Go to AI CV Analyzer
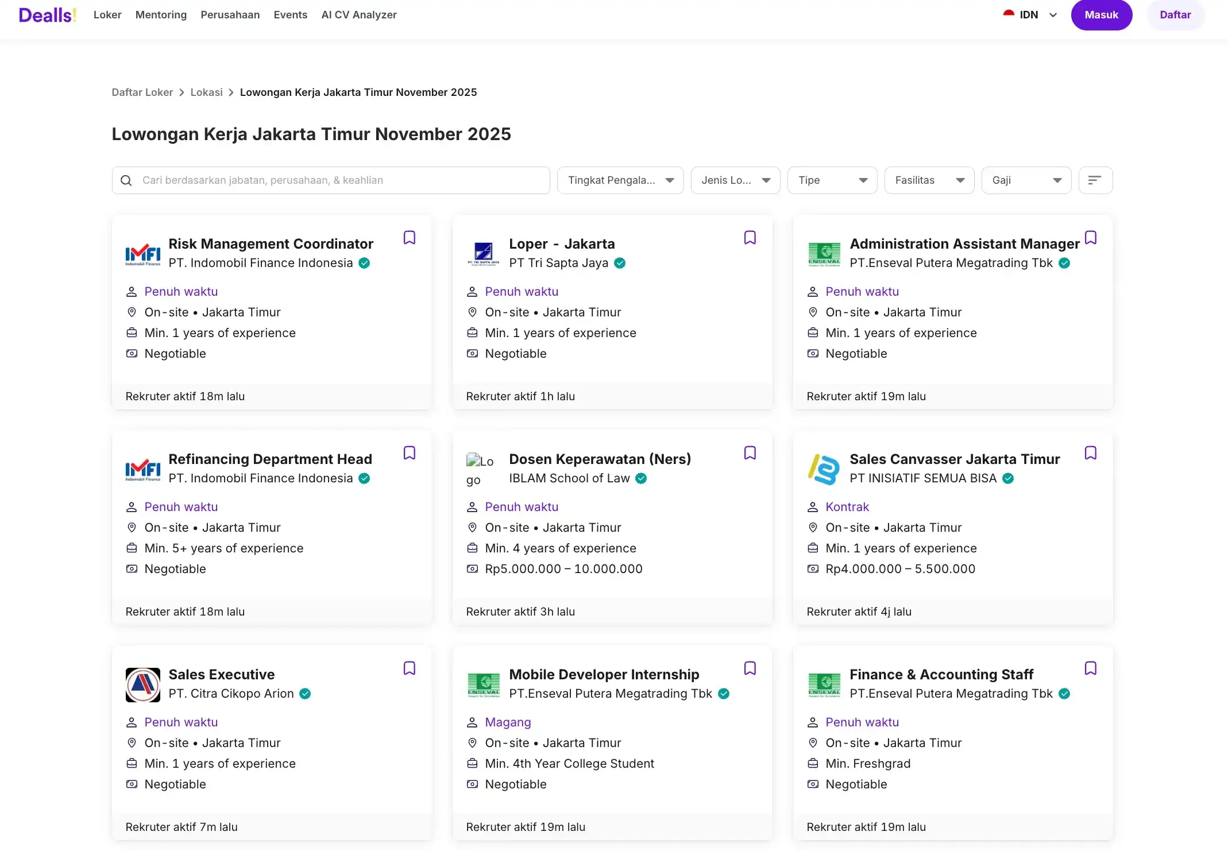The height and width of the screenshot is (851, 1228). 359,15
